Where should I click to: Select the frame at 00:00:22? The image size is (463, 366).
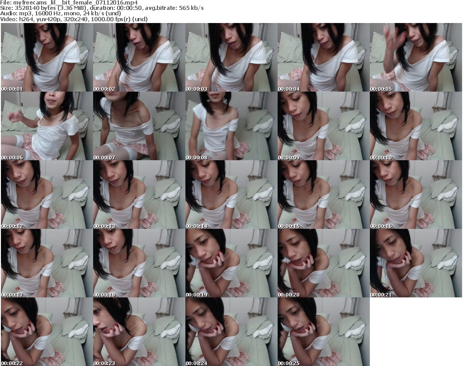tap(46, 332)
